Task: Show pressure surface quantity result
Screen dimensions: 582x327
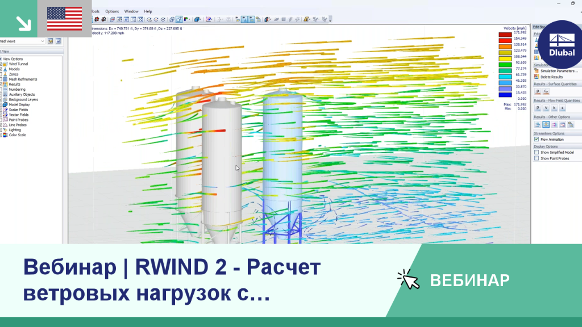Action: tap(538, 91)
